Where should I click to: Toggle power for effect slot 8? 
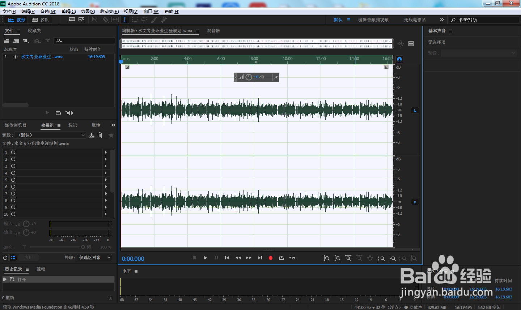tap(13, 201)
